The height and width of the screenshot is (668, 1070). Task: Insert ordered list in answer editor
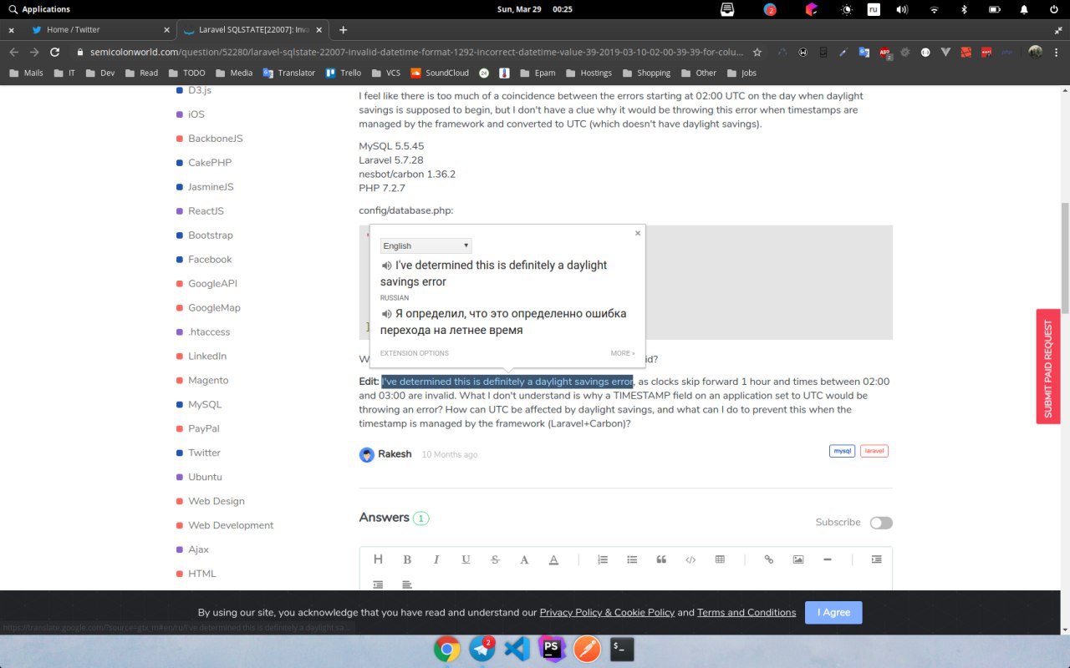tap(603, 559)
